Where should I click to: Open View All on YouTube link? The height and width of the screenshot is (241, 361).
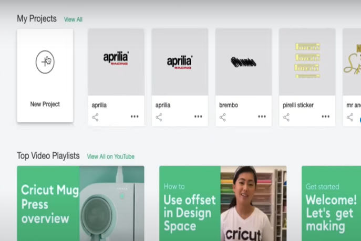point(111,156)
